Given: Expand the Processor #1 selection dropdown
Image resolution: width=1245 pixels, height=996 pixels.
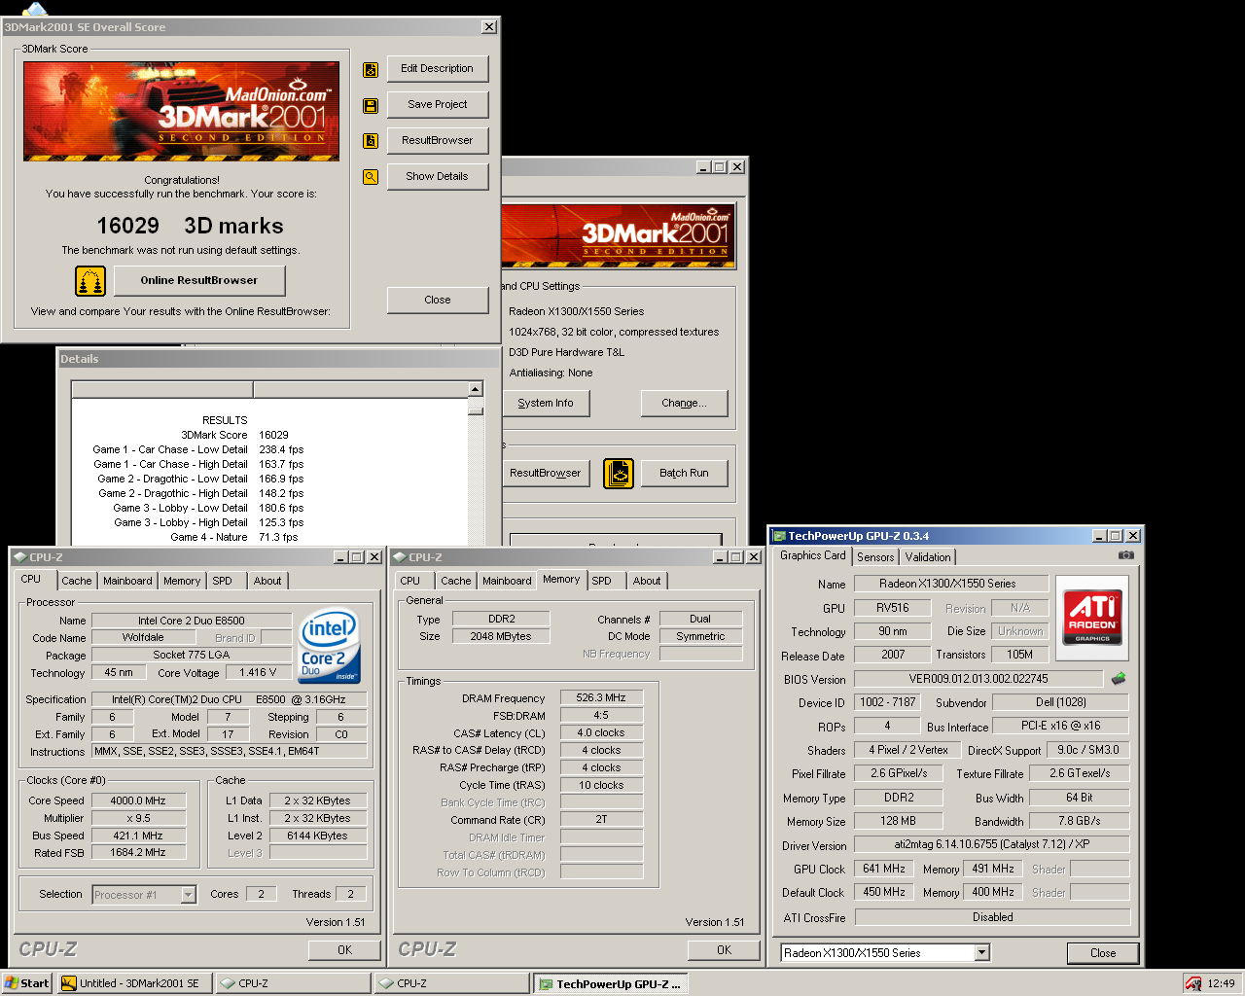Looking at the screenshot, I should click(189, 895).
